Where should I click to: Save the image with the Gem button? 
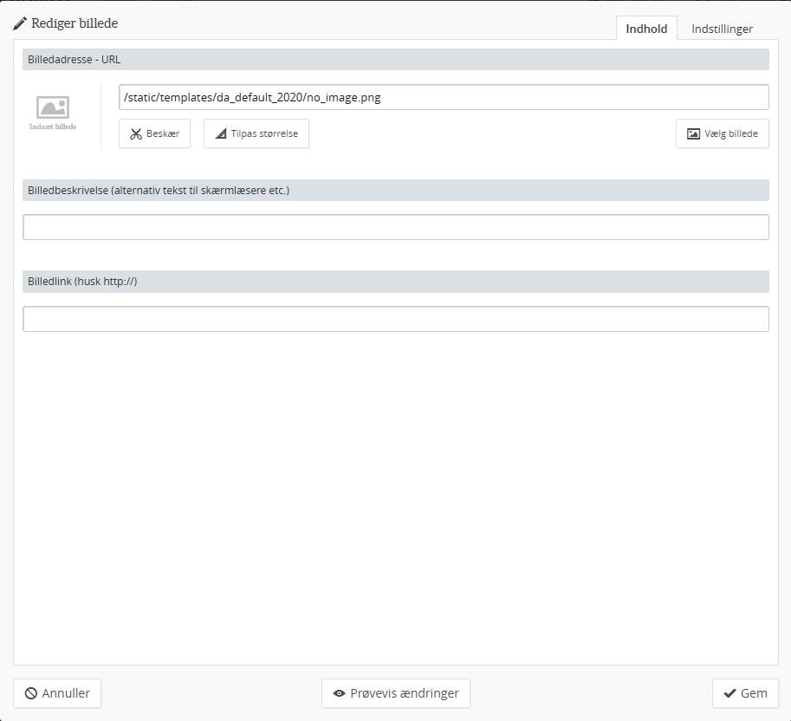745,693
